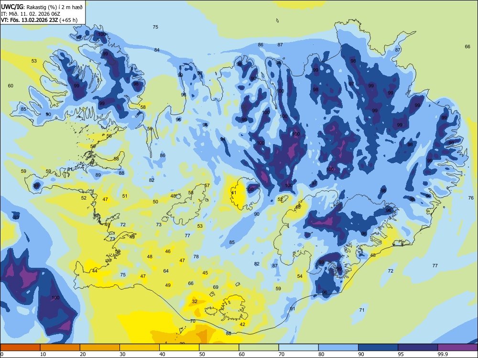Select the 50–60 yellow-green legend swatch
Viewport: 478px width, 358px height.
[x=219, y=347]
